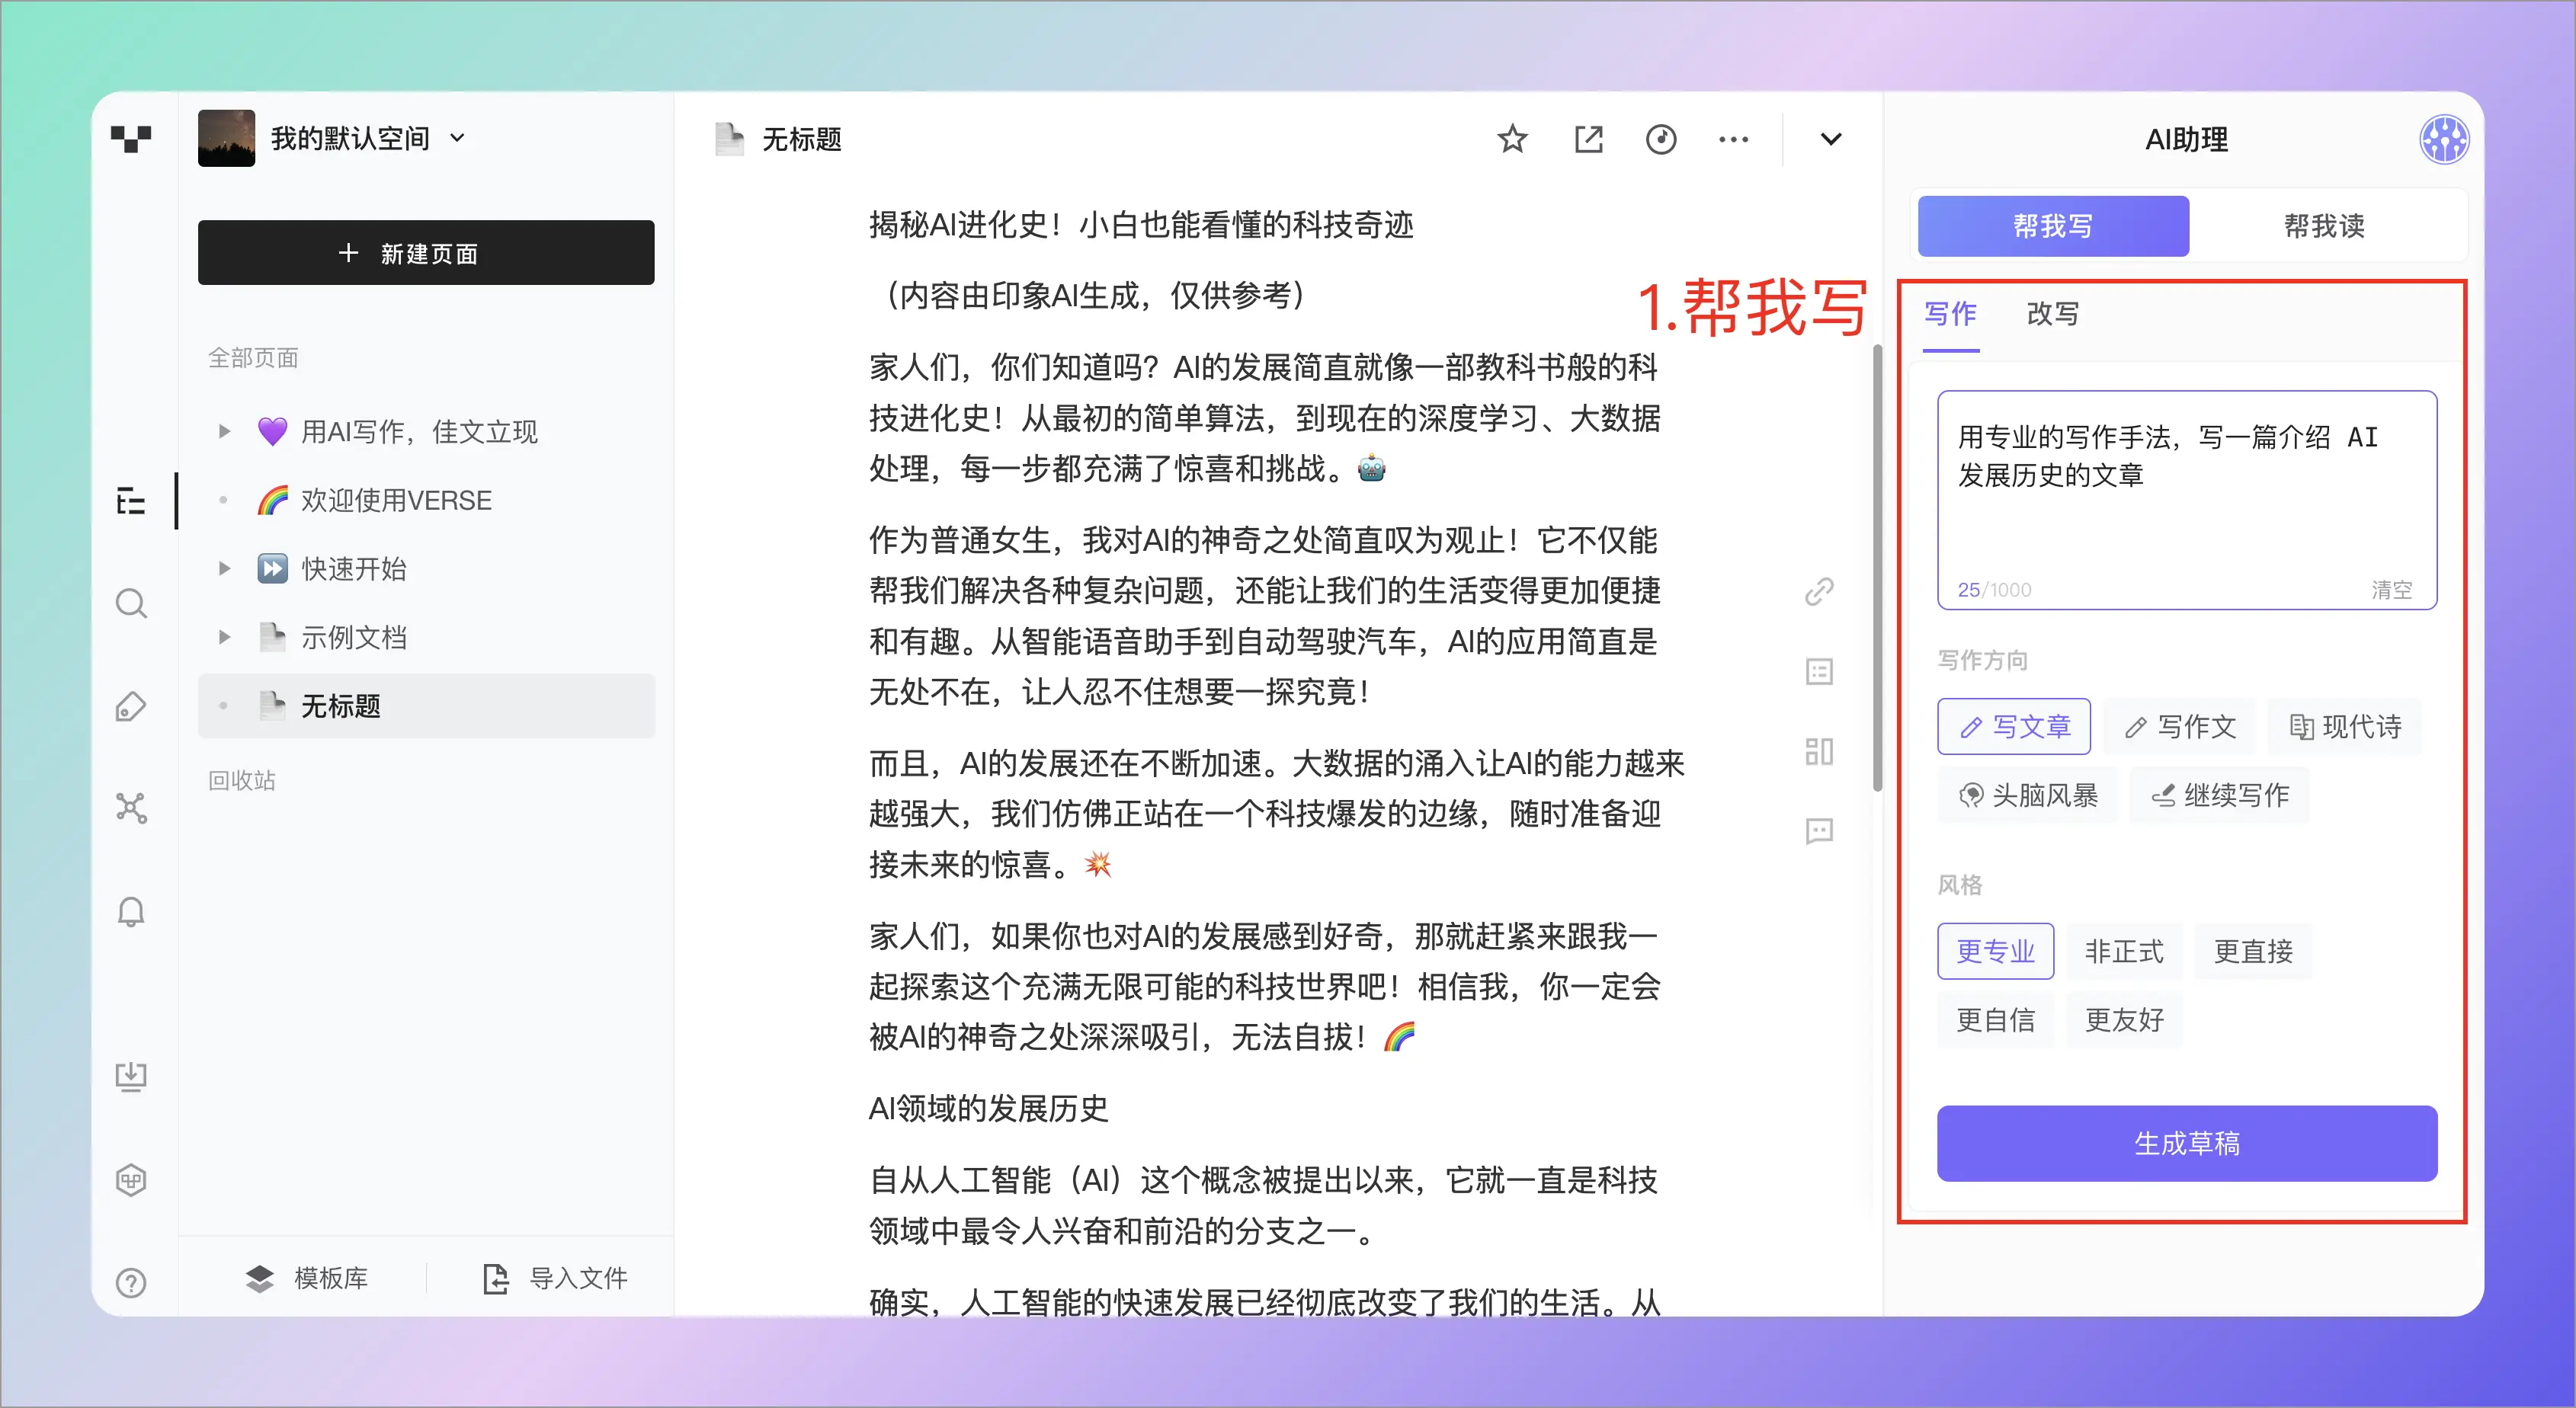This screenshot has width=2576, height=1408.
Task: Switch to the 改写 tab
Action: 2052,314
